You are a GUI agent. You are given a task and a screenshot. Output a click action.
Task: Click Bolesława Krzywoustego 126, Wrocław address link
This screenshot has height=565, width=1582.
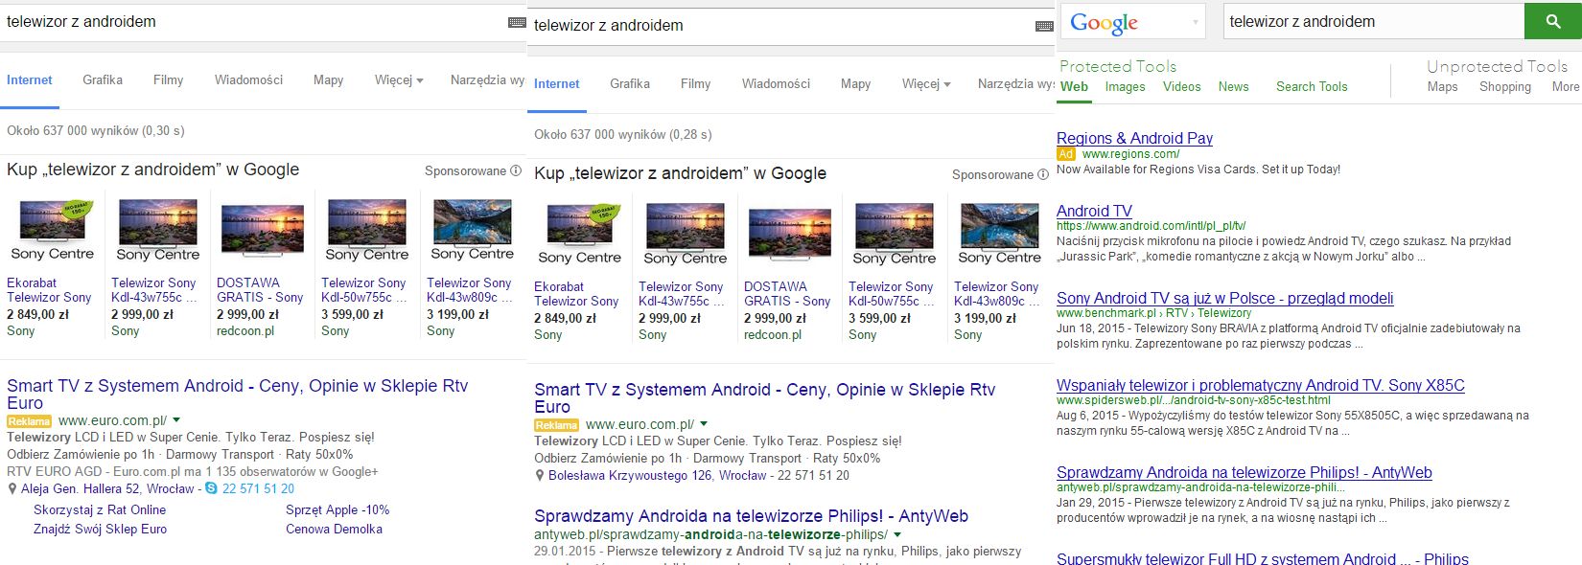(658, 476)
